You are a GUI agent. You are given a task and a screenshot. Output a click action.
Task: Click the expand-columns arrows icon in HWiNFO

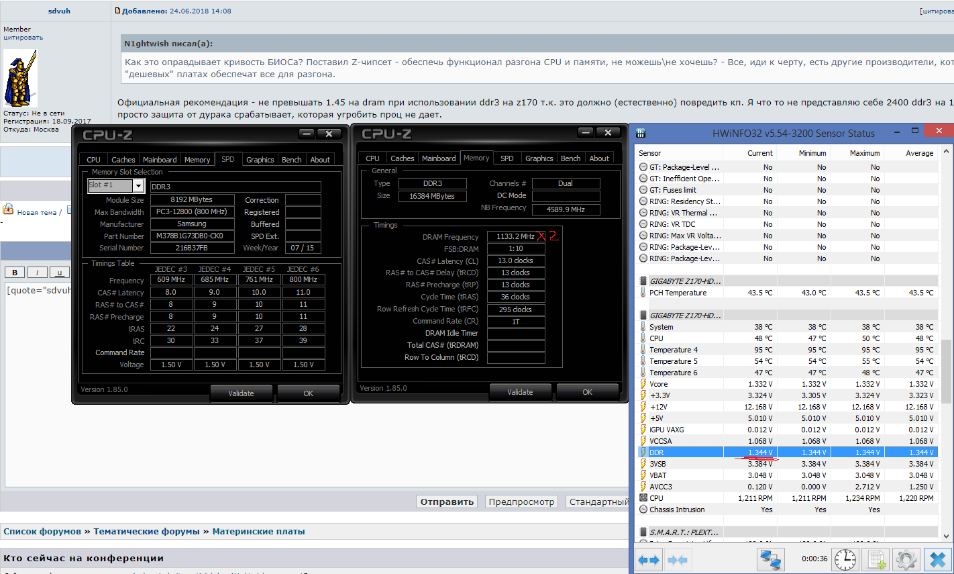pyautogui.click(x=649, y=559)
